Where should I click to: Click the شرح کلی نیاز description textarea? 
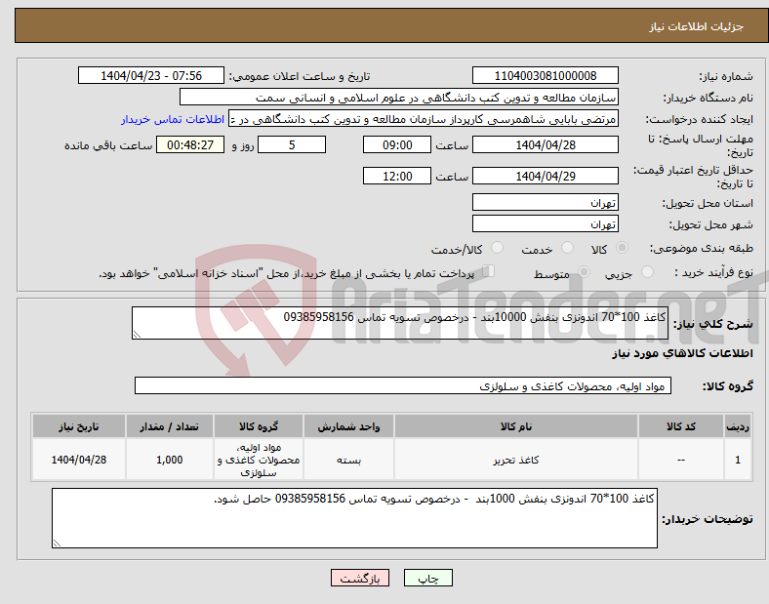(x=400, y=323)
